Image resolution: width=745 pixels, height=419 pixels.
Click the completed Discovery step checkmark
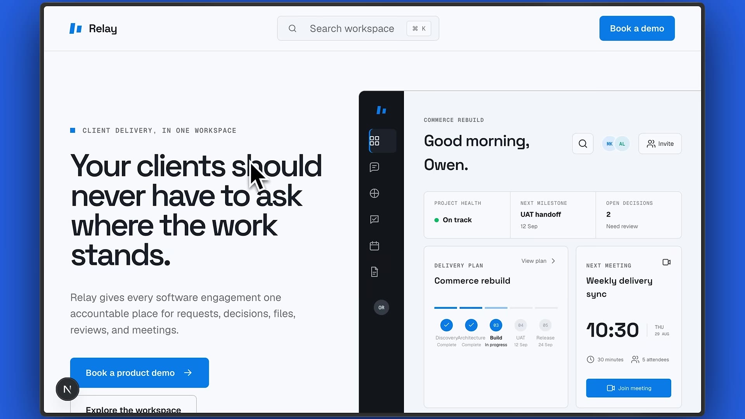point(447,325)
